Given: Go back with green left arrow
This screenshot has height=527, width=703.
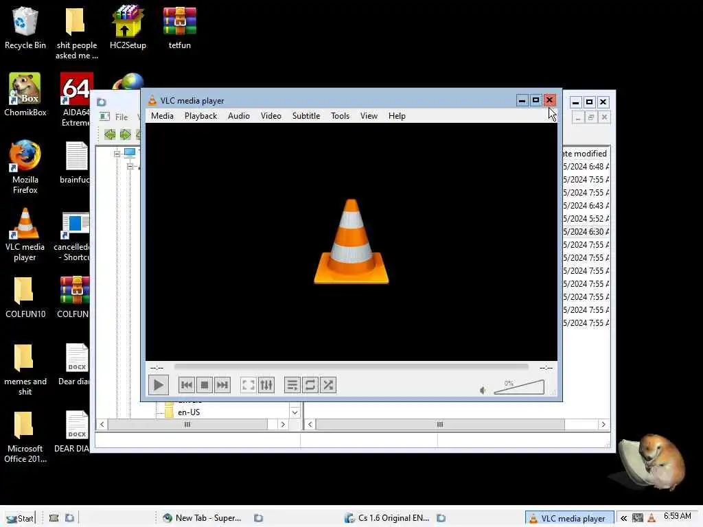Looking at the screenshot, I should (x=110, y=134).
